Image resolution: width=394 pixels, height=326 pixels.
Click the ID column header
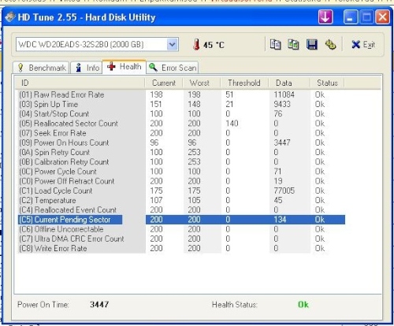80,83
